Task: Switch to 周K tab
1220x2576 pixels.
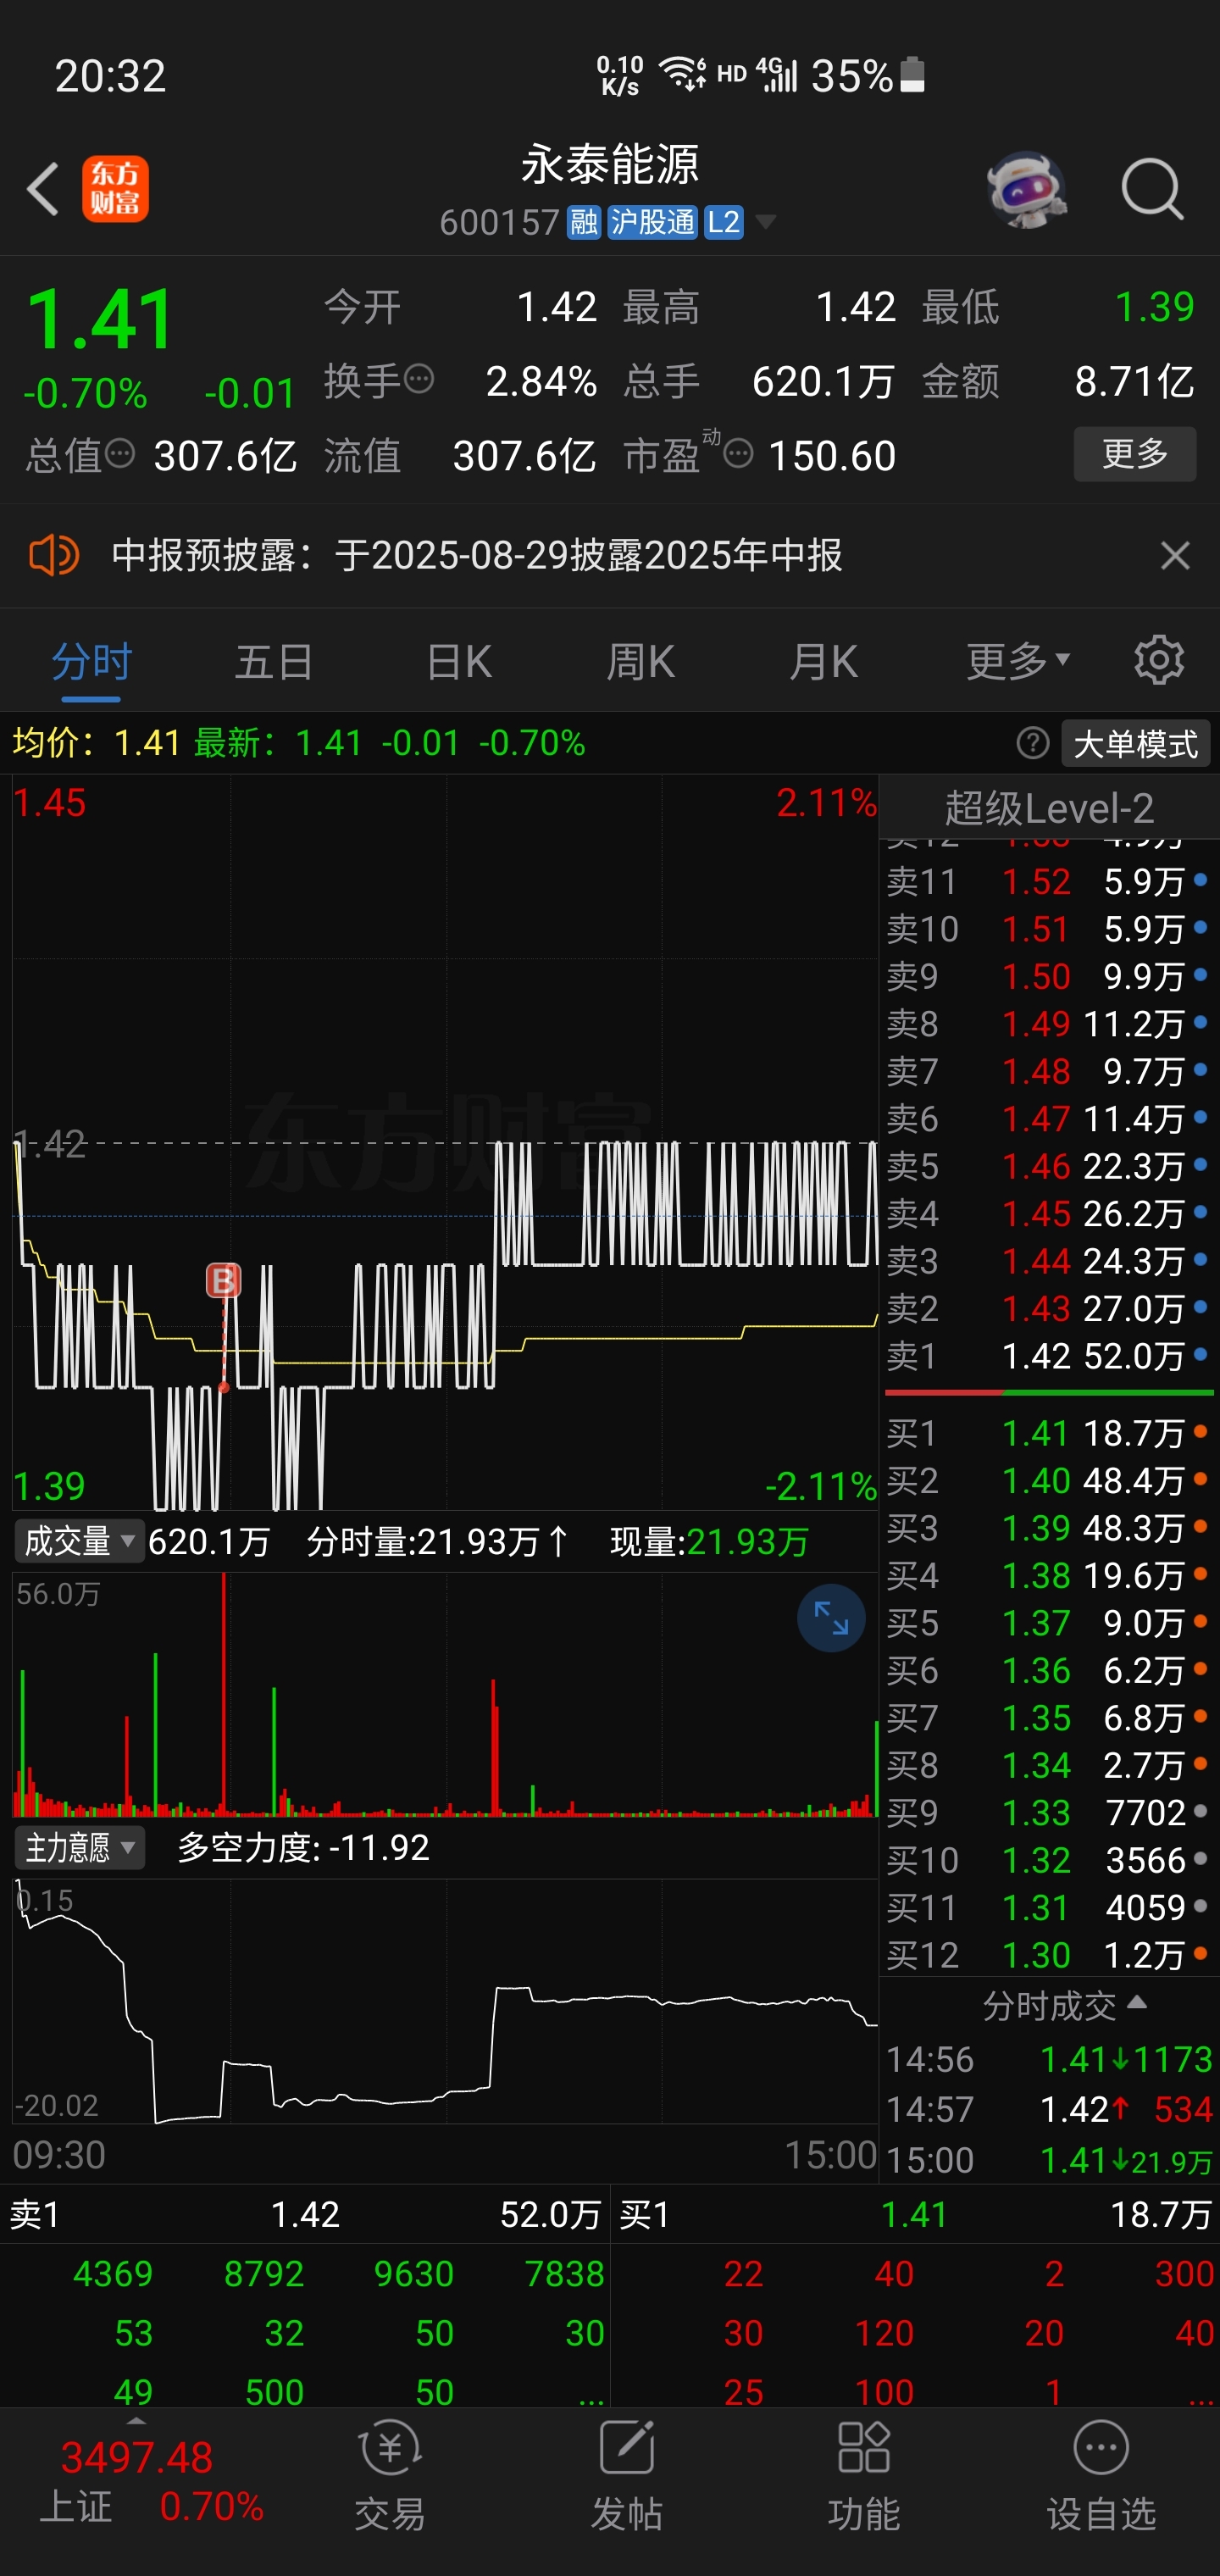Action: [x=641, y=661]
